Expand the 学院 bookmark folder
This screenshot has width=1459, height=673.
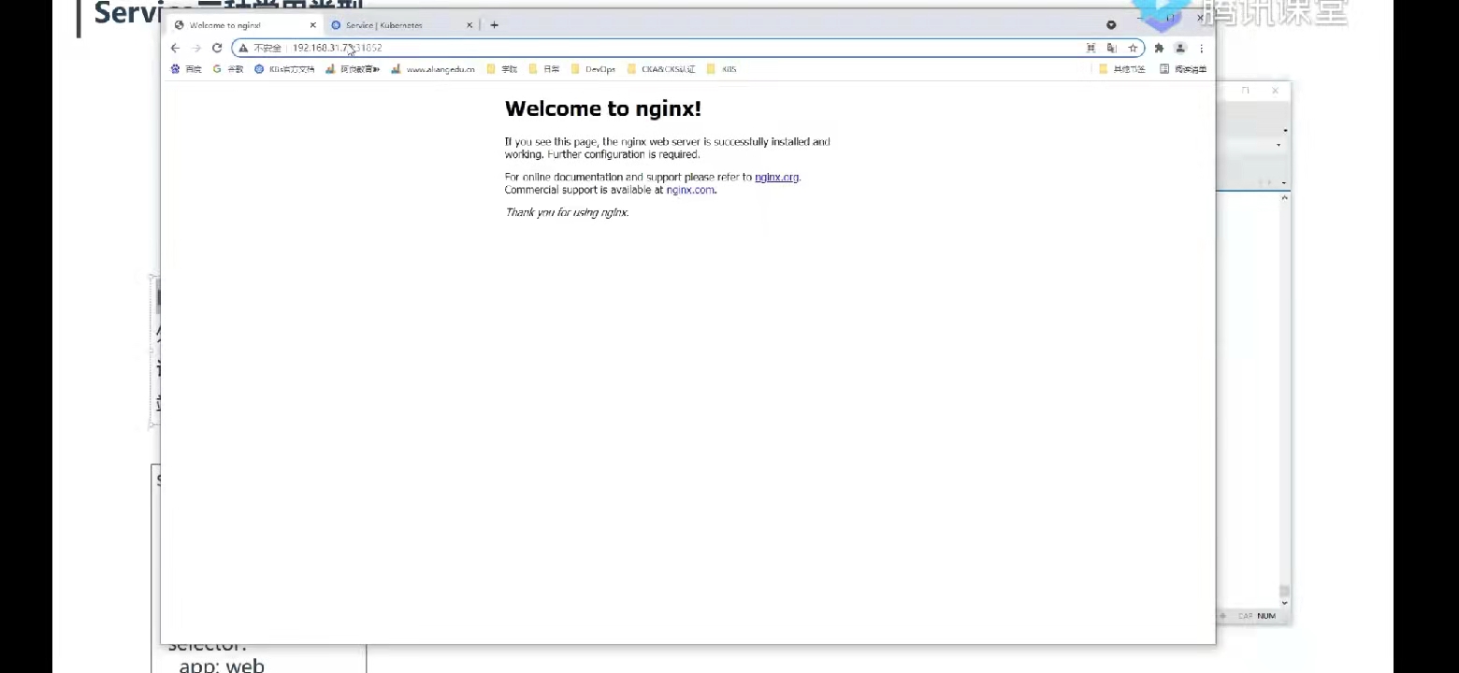coord(502,69)
